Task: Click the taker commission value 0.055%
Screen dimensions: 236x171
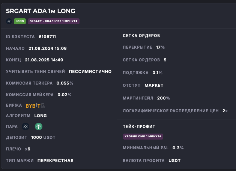Action: coord(65,83)
